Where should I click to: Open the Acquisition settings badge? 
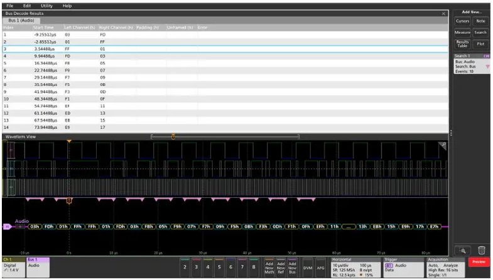click(445, 267)
